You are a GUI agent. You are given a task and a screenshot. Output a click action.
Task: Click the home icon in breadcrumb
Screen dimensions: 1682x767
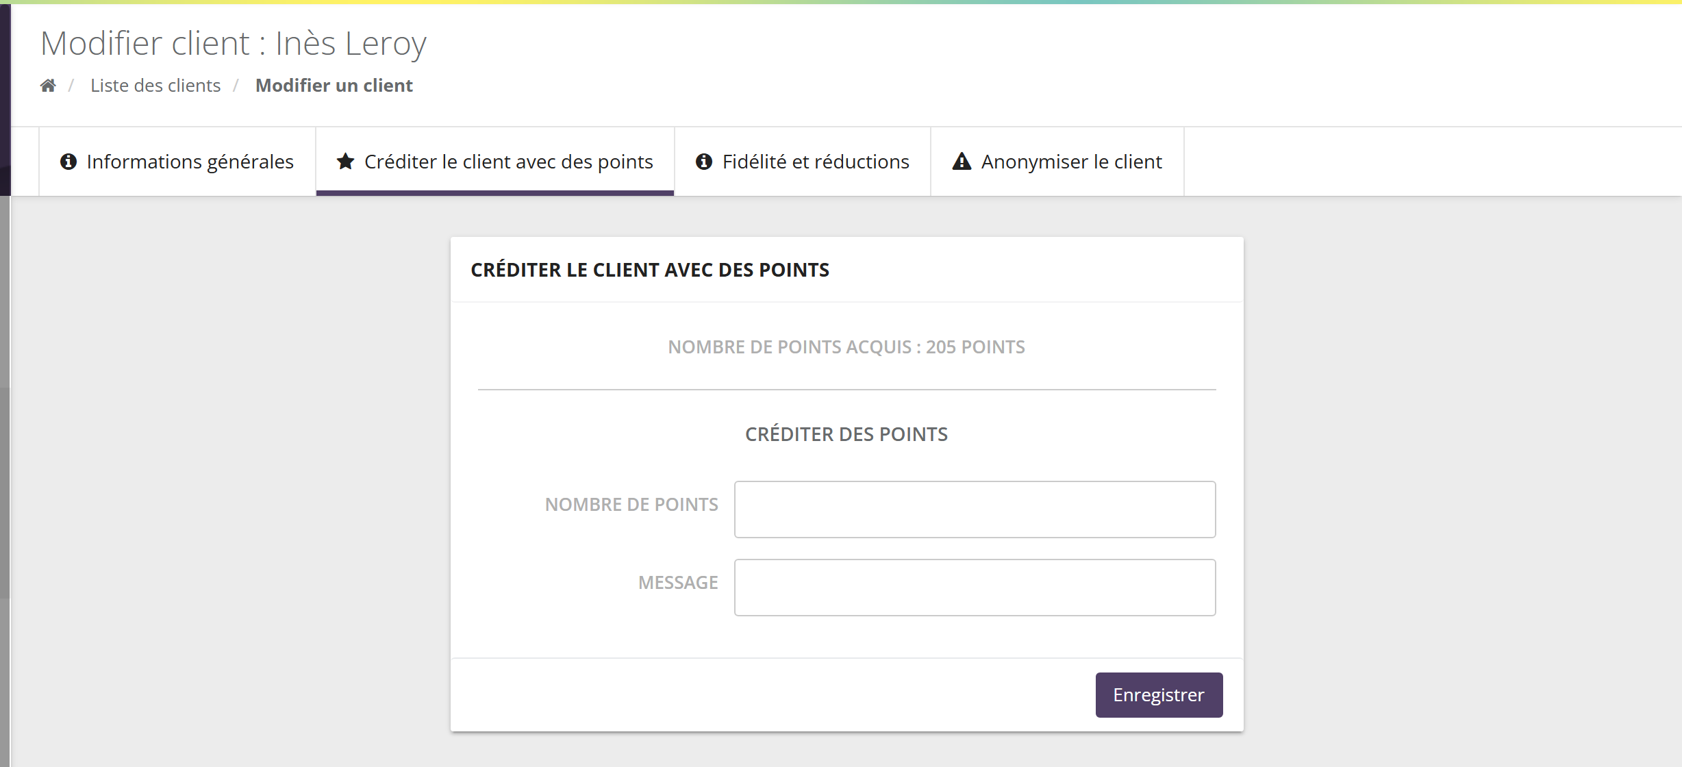click(48, 86)
